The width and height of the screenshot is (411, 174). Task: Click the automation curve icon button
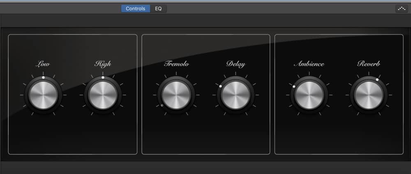[x=402, y=9]
